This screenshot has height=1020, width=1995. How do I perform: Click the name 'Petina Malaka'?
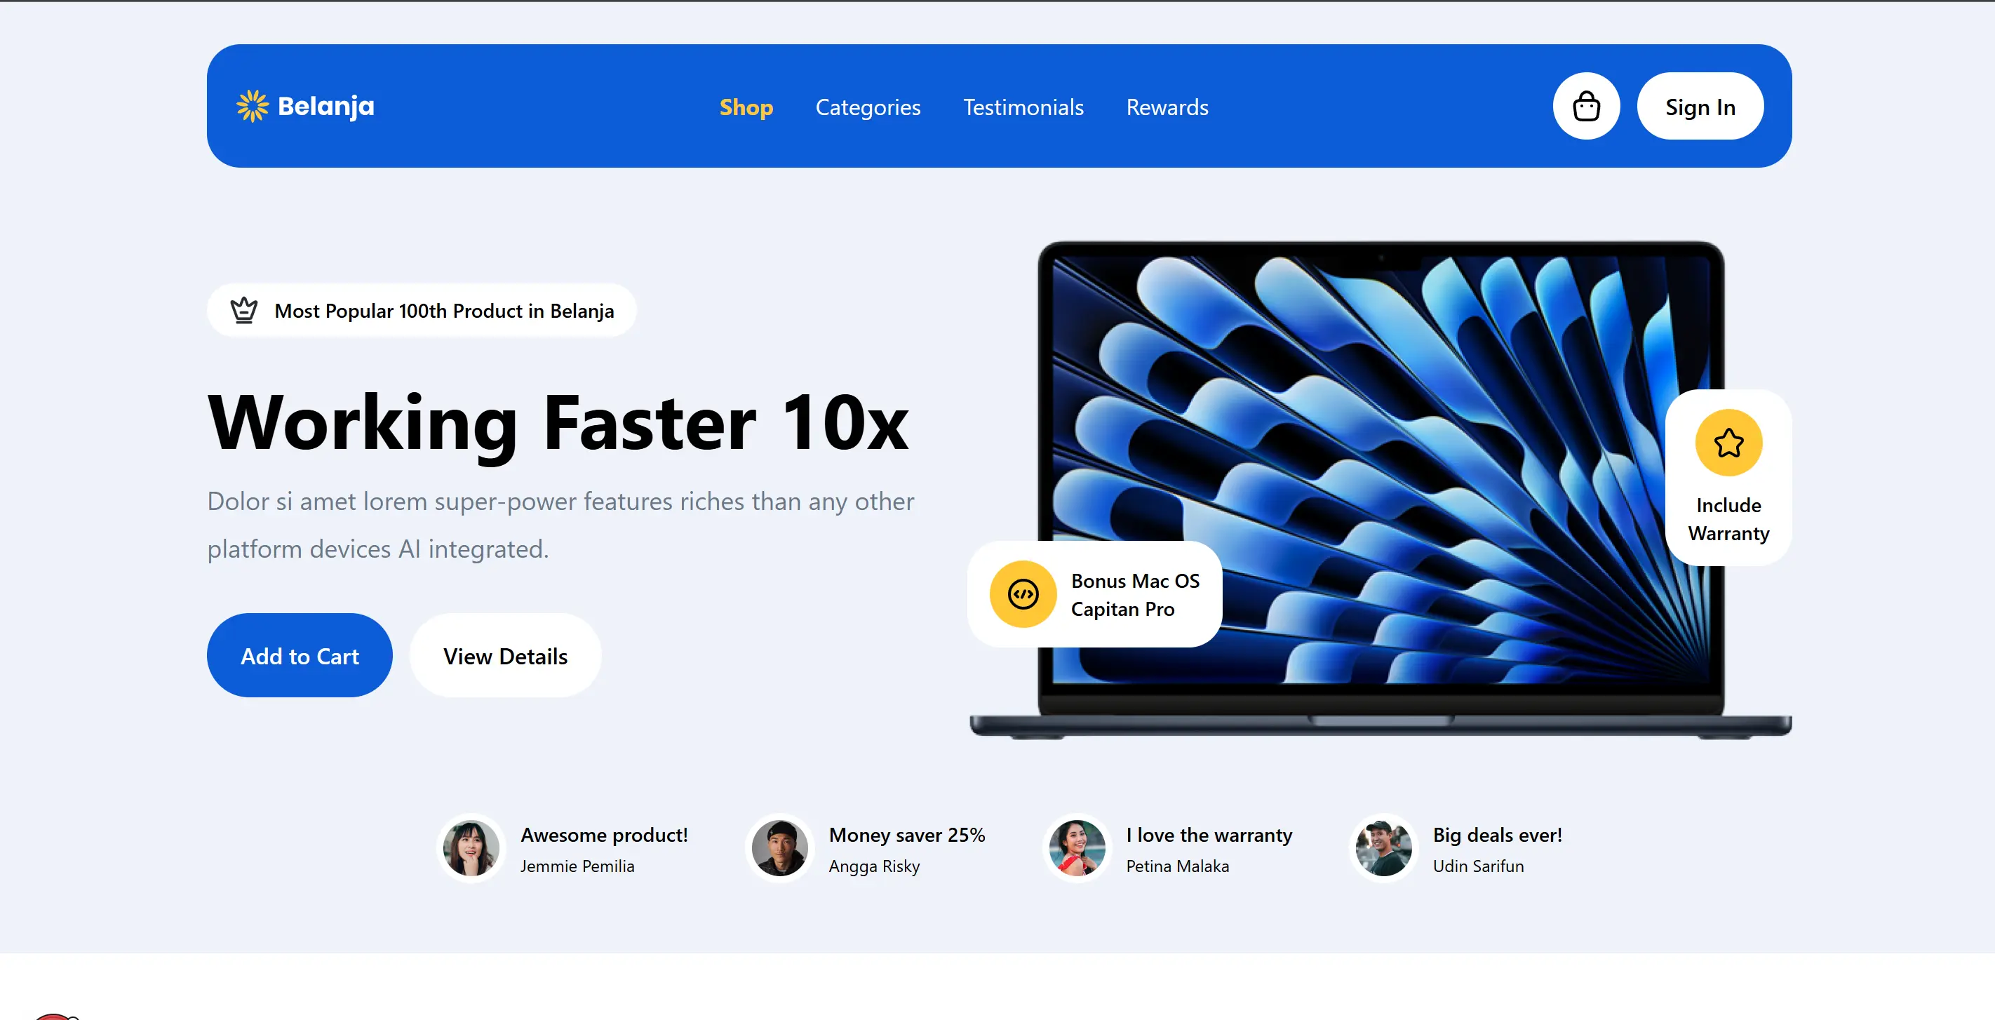(1177, 866)
